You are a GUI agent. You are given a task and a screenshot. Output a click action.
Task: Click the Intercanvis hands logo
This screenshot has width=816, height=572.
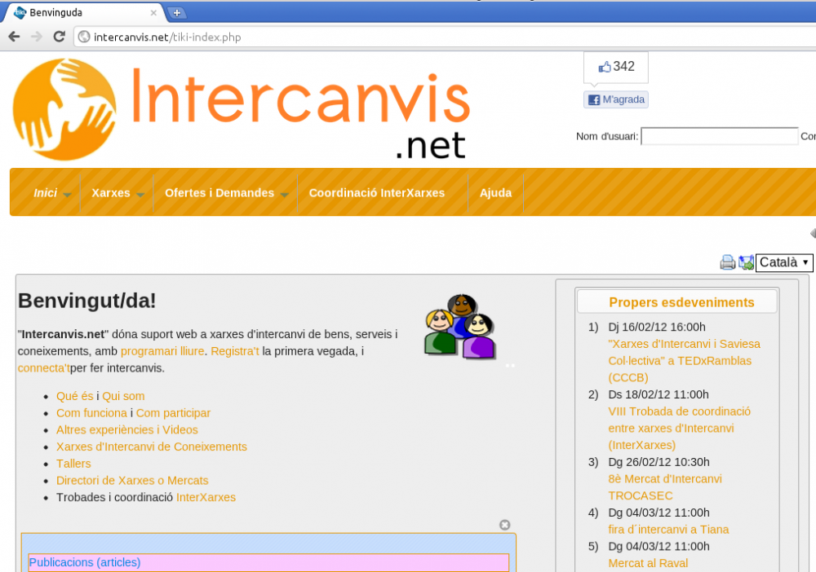coord(64,109)
